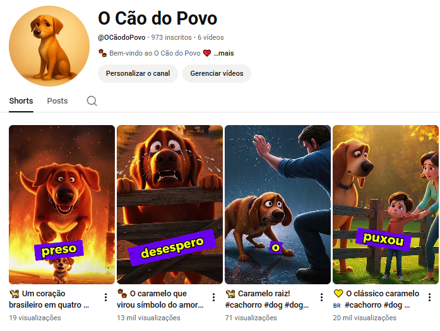
Task: Open the 'Caramelo raiz!' video title
Action: 267,299
